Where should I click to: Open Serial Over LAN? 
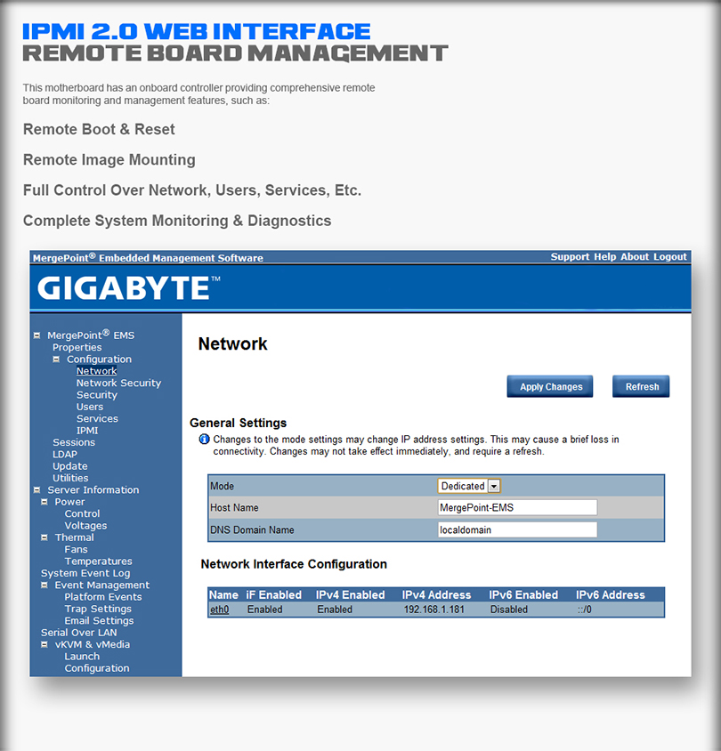coord(78,633)
